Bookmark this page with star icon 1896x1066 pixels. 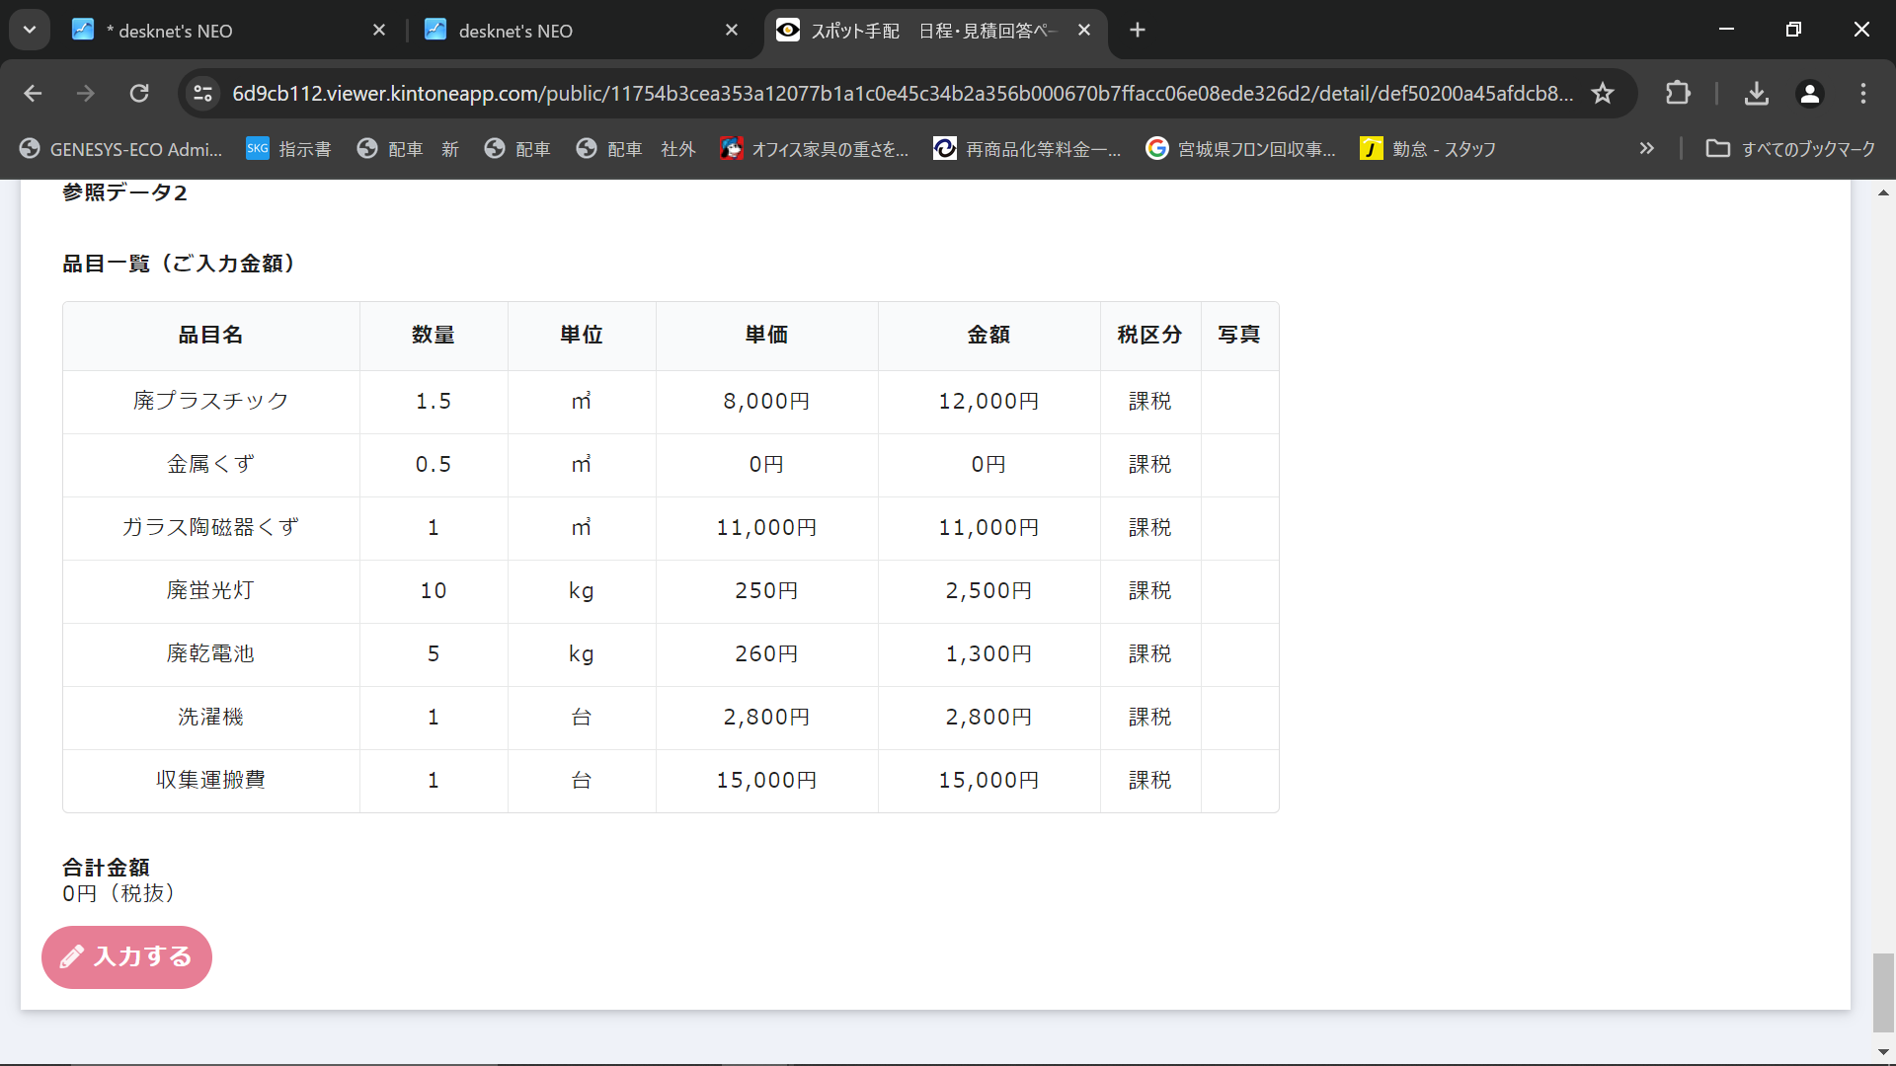click(1602, 94)
